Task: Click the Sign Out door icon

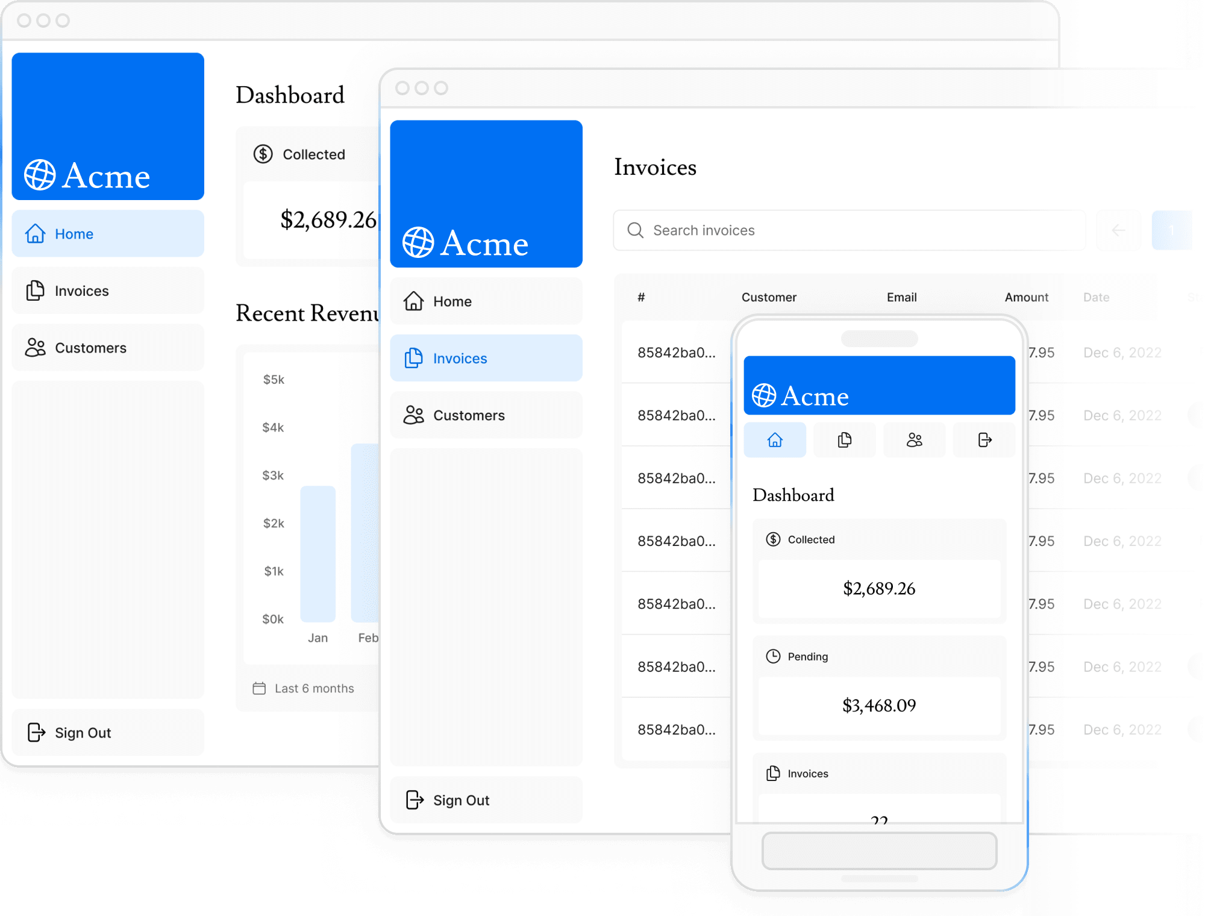Action: click(x=36, y=731)
